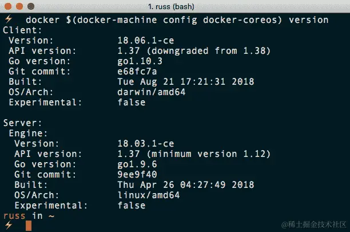
Task: Click the lightning bolt prompt icon on the command line
Action: [9, 19]
